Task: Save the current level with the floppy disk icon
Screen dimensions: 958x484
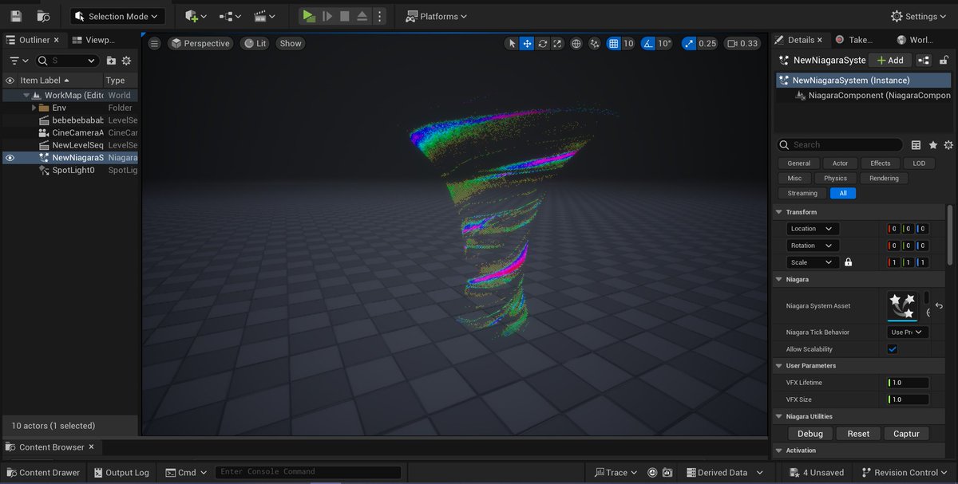Action: coord(16,16)
